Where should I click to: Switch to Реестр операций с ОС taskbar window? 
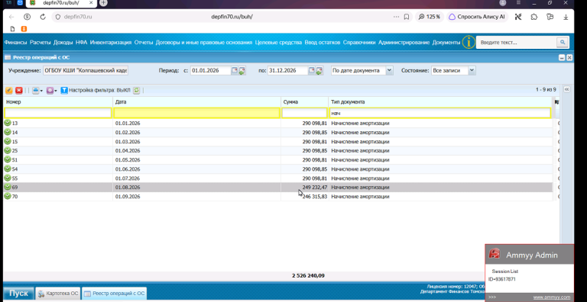114,294
